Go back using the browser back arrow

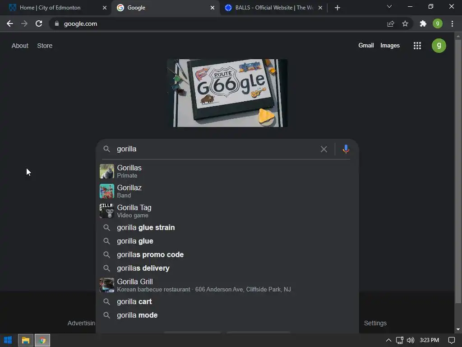[x=10, y=23]
